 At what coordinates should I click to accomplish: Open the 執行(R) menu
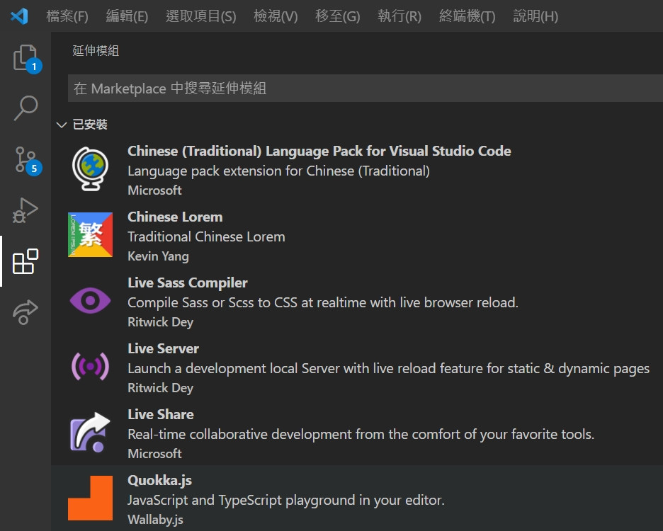(399, 16)
